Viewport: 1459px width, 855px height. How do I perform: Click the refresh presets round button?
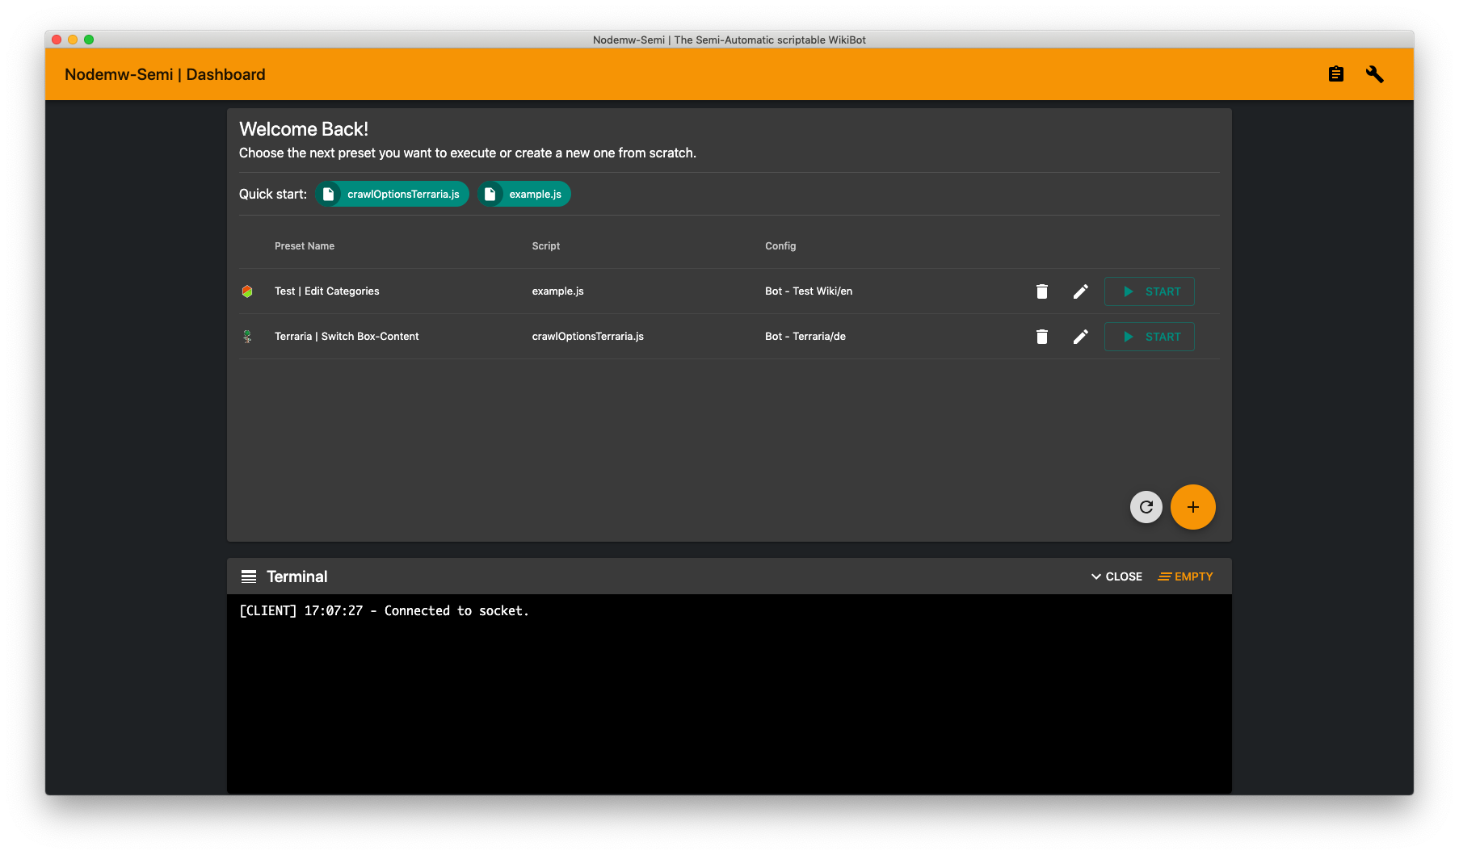point(1146,507)
